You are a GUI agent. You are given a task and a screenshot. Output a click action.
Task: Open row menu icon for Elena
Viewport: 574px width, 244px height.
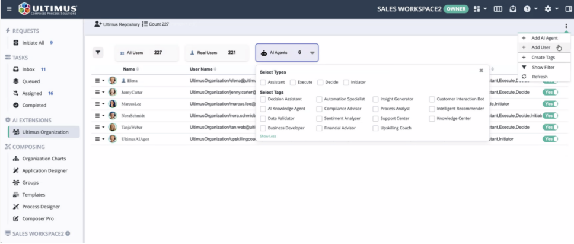(x=97, y=80)
